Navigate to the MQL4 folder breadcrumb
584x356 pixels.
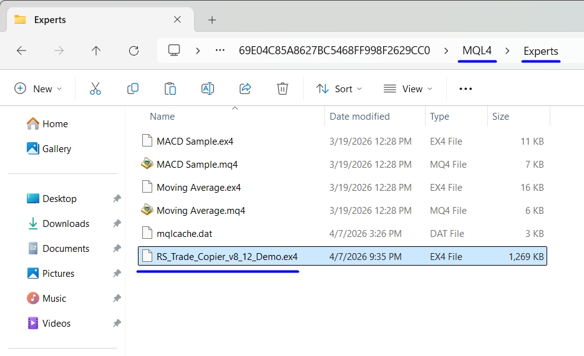[x=477, y=51]
